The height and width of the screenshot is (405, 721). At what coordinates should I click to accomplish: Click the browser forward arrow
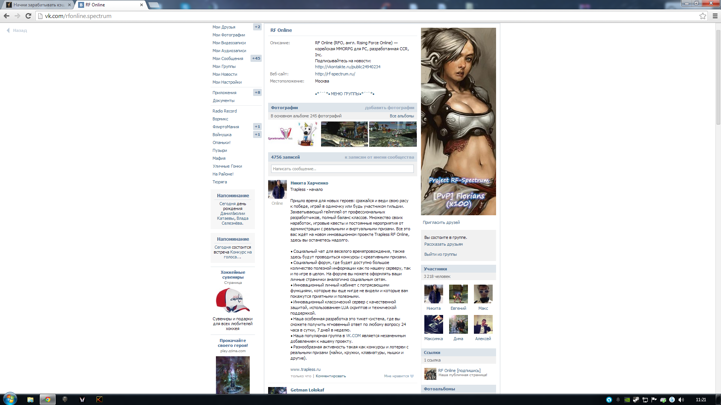(17, 16)
